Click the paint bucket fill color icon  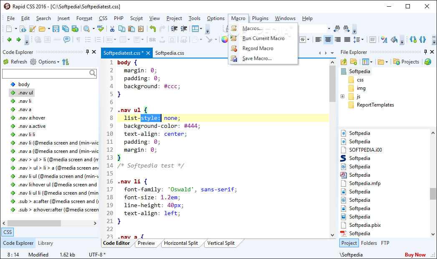394,40
